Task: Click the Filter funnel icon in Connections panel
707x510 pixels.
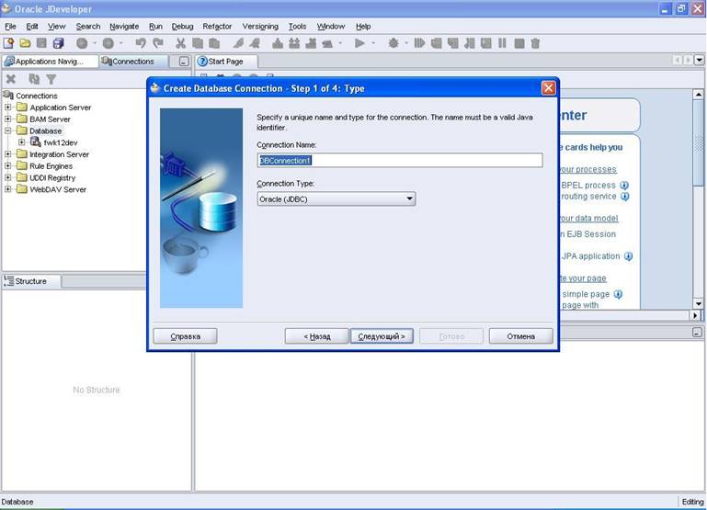Action: (x=51, y=79)
